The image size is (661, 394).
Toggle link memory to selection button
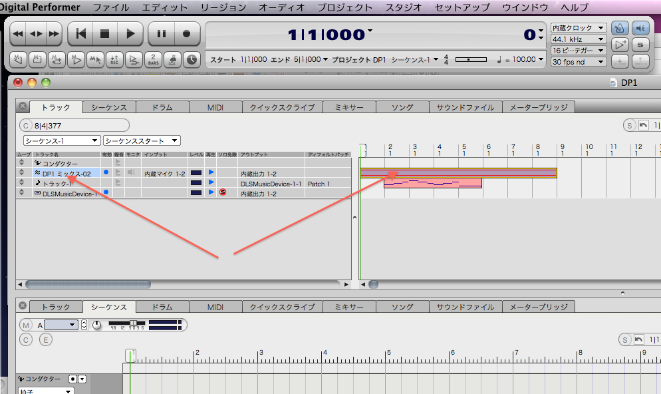95,60
